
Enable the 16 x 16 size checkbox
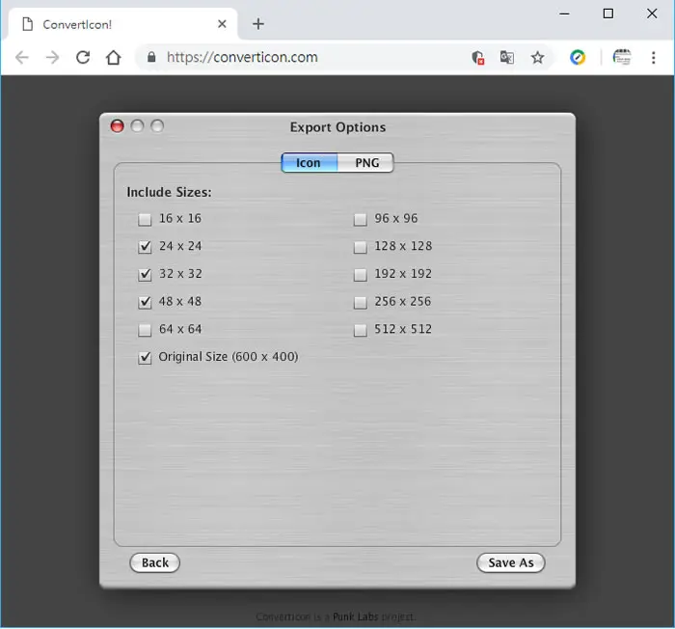click(x=145, y=220)
